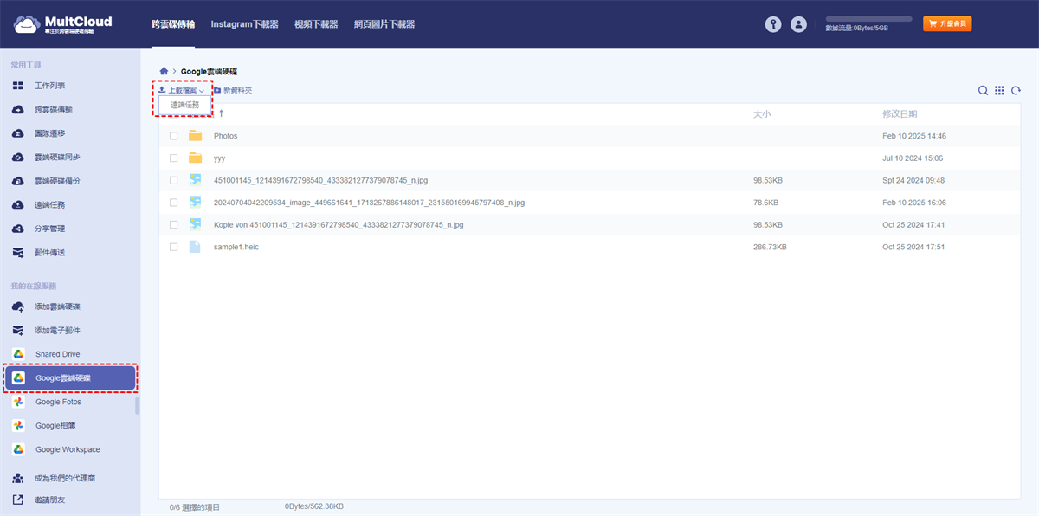Viewport: 1039px width, 516px height.
Task: Select file 451001145_1214391672798540_4333821277379078745_n.jpg
Action: [x=321, y=180]
